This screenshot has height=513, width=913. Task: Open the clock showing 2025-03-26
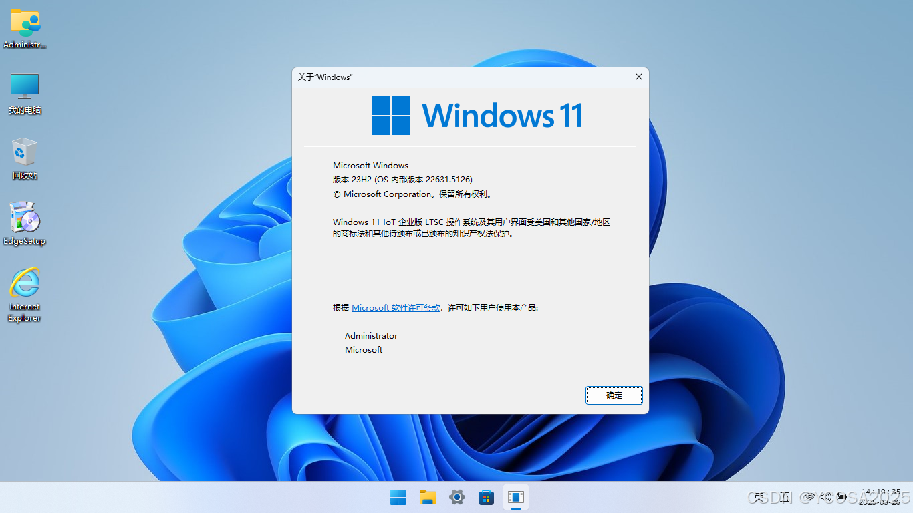pos(881,497)
